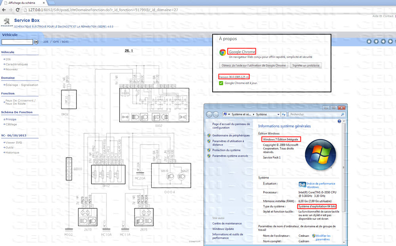Open the 'Aide Et Contact' link
This screenshot has height=246, width=396.
coord(383,16)
